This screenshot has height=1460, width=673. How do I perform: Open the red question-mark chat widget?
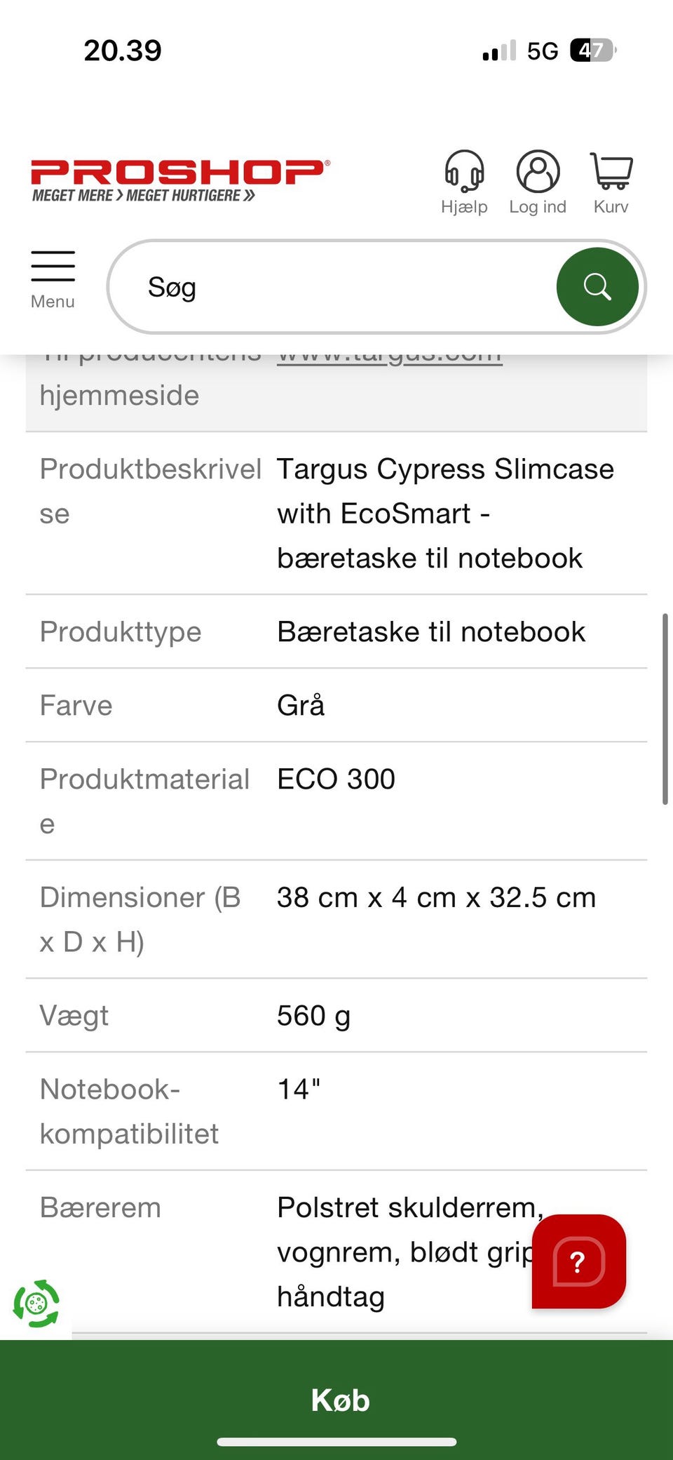[x=578, y=1261]
